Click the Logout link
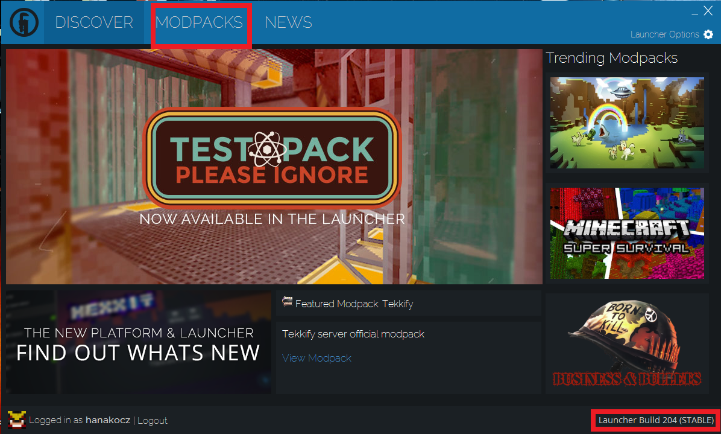 (x=152, y=420)
